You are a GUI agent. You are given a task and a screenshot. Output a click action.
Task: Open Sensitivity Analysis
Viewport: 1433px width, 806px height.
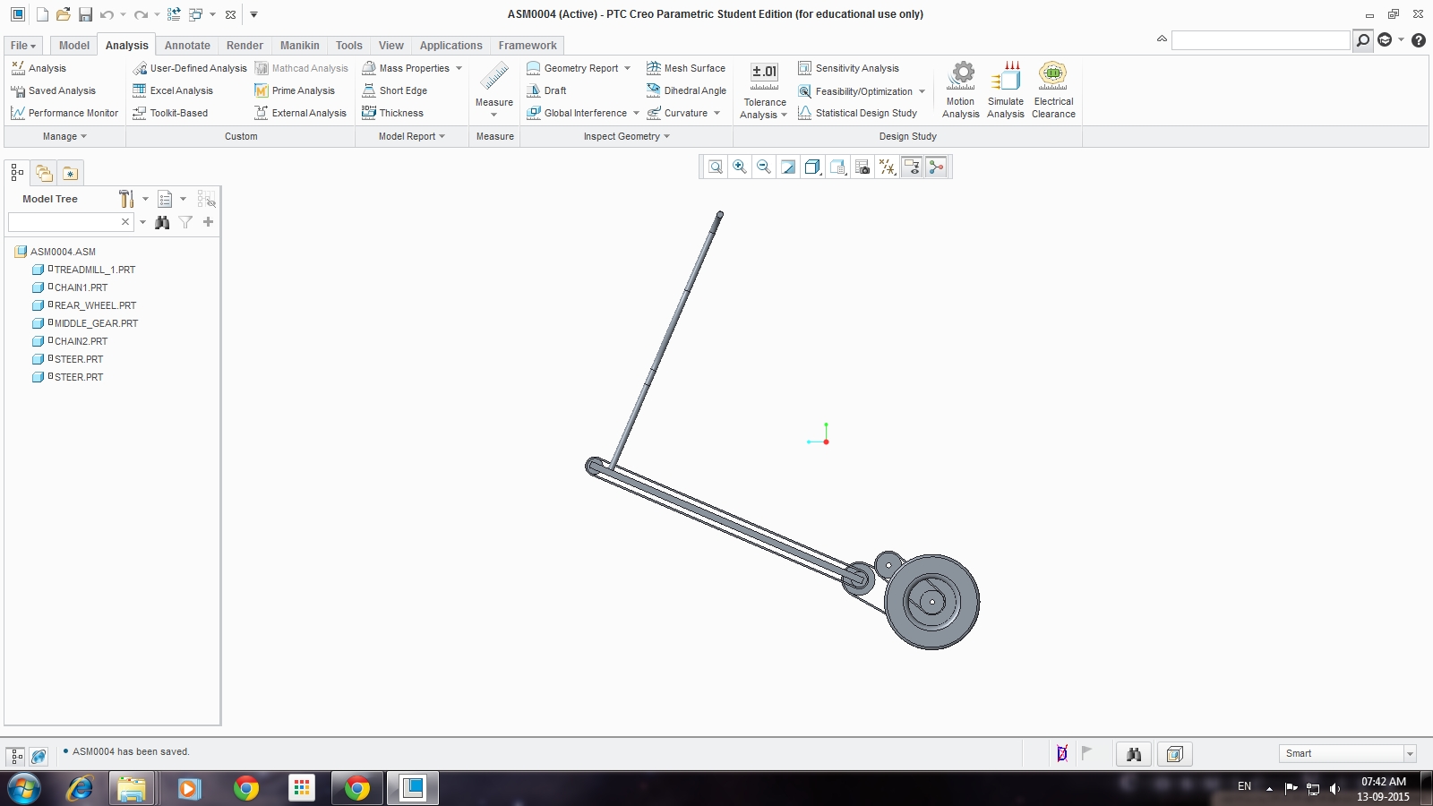pos(848,68)
